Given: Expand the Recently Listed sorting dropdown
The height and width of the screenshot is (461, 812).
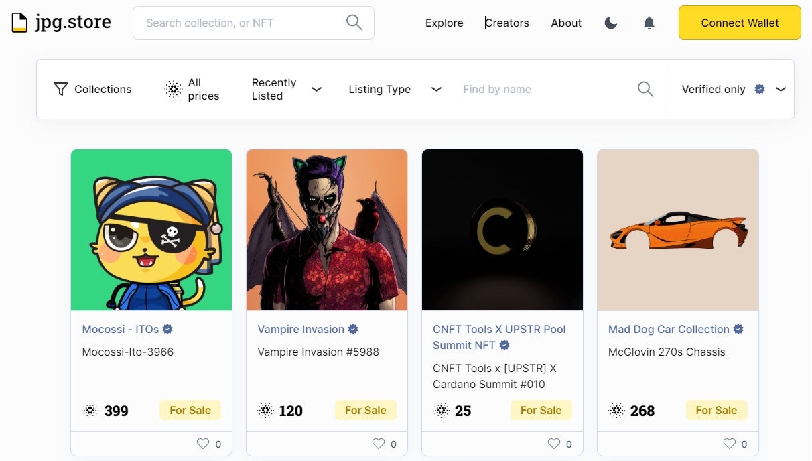Looking at the screenshot, I should 316,88.
